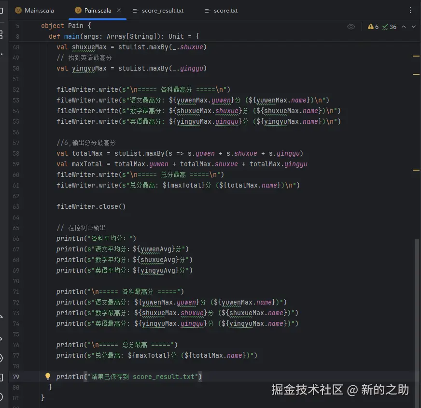Click the intention bulb on line 79
The height and width of the screenshot is (408, 421).
pos(47,377)
